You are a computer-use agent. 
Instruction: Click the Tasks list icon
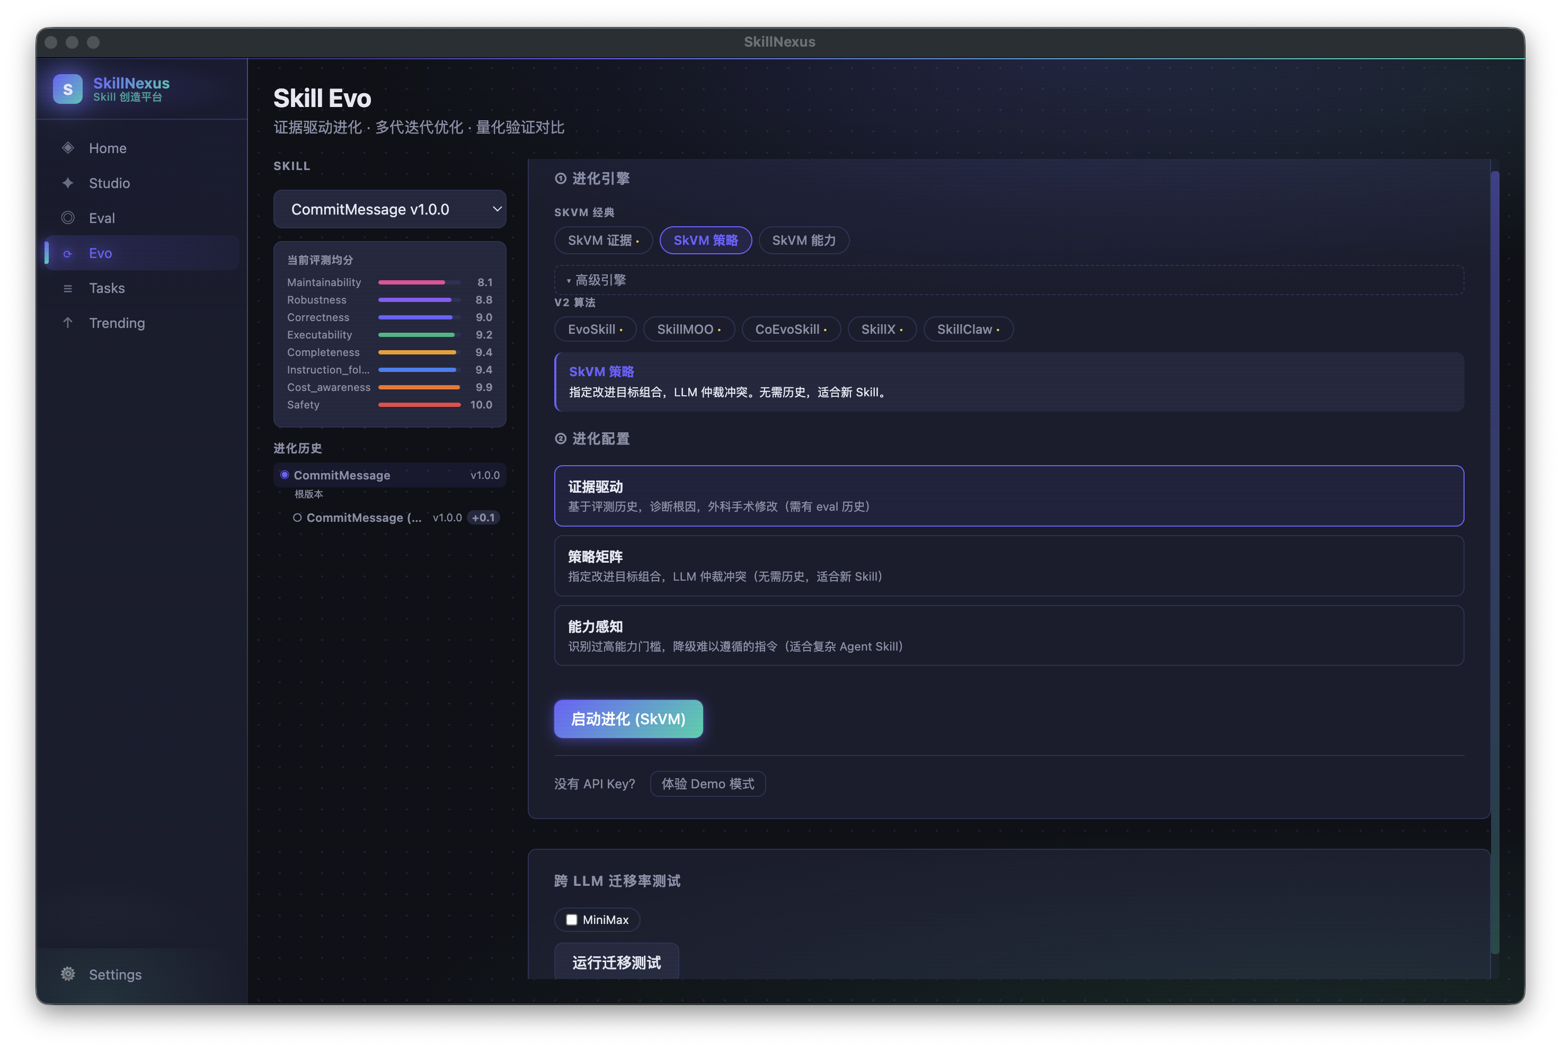(x=68, y=288)
